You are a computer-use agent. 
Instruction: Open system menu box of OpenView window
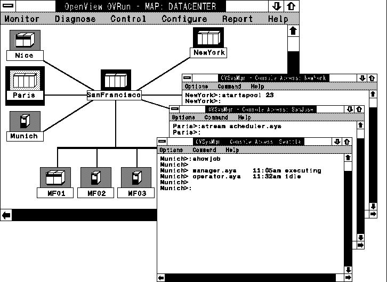[8, 6]
